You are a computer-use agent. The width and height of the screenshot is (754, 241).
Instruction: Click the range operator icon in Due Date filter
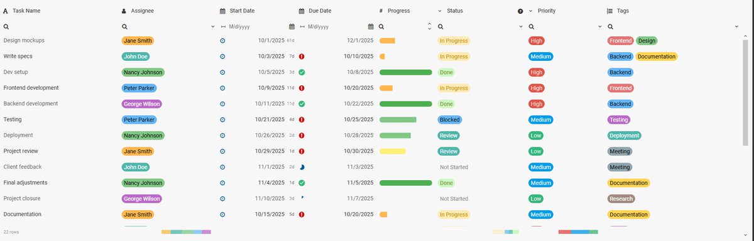302,27
